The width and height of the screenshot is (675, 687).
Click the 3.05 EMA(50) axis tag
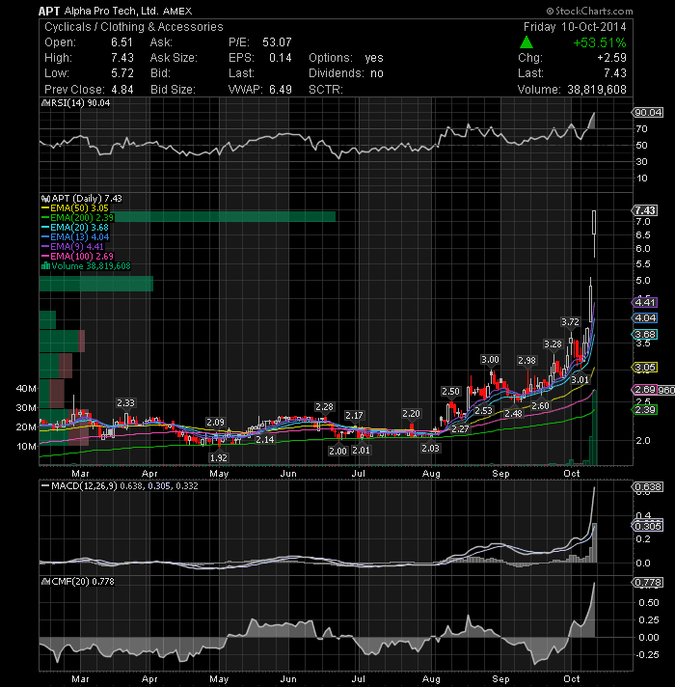tap(645, 368)
